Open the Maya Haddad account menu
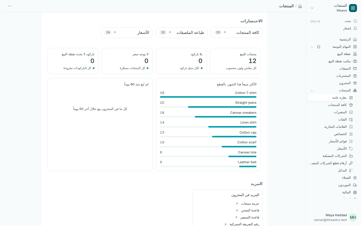The image size is (361, 226). point(333,217)
